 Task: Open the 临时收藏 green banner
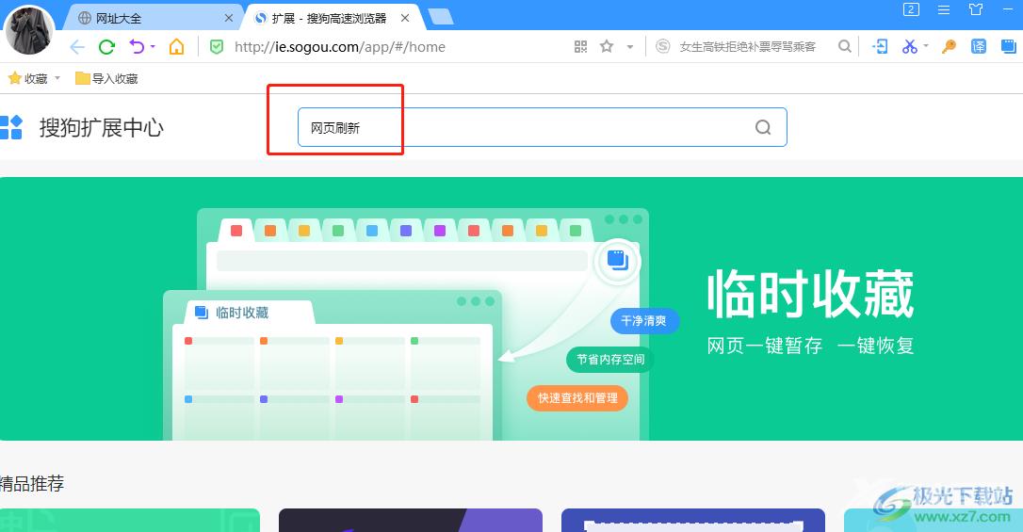pos(511,309)
